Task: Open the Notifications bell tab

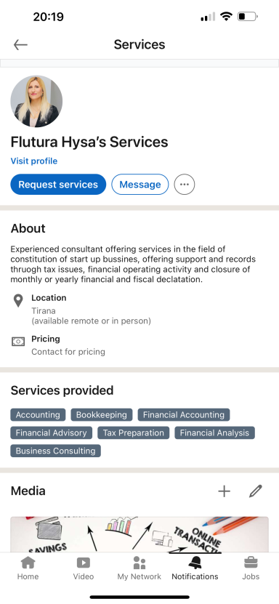Action: (x=195, y=568)
